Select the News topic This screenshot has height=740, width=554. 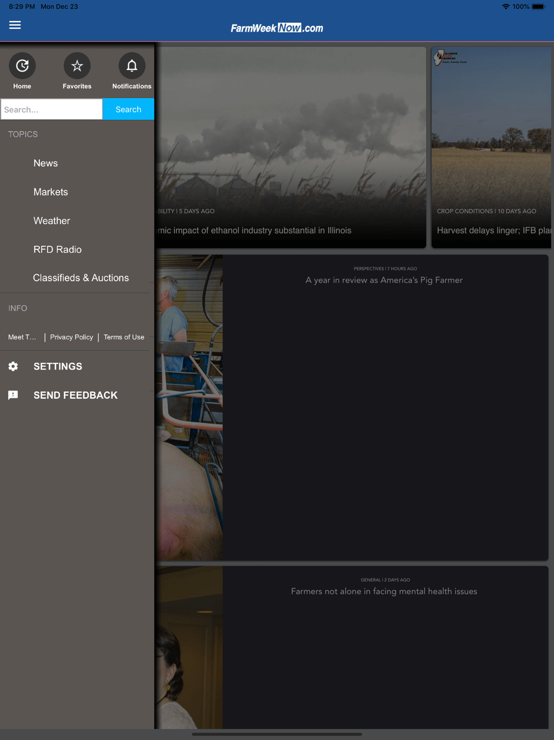[45, 163]
